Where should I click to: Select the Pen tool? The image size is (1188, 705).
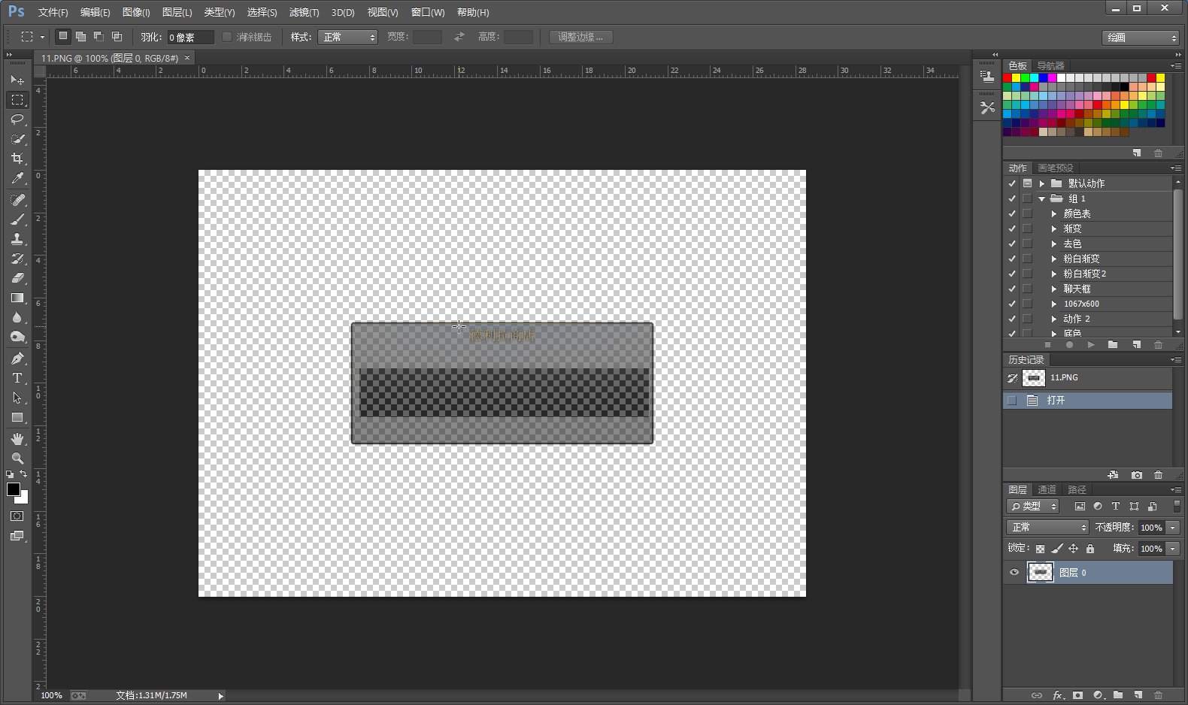17,359
